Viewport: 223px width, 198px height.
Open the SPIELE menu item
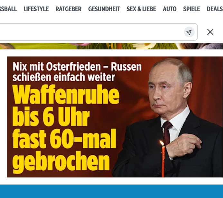tap(191, 9)
